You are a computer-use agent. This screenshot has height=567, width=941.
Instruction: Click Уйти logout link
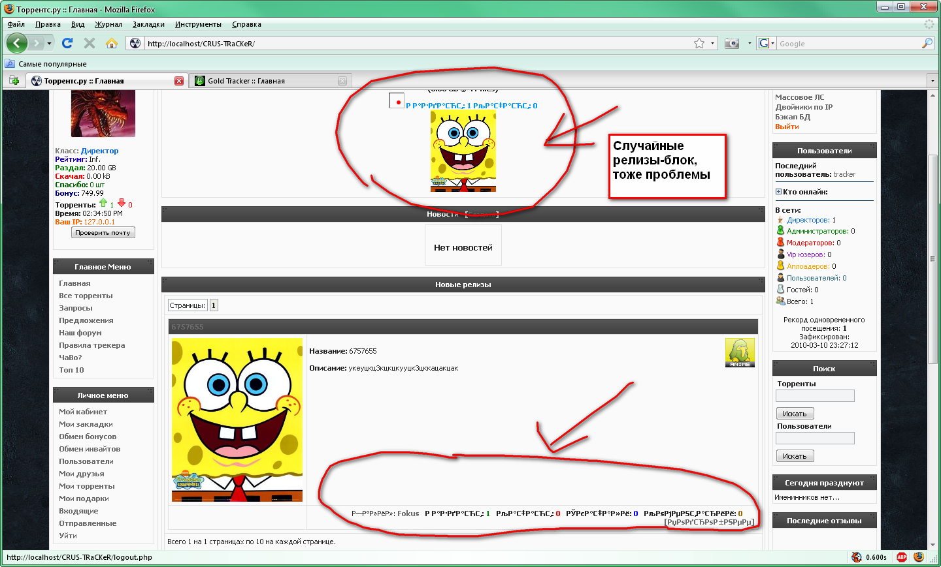pyautogui.click(x=68, y=536)
